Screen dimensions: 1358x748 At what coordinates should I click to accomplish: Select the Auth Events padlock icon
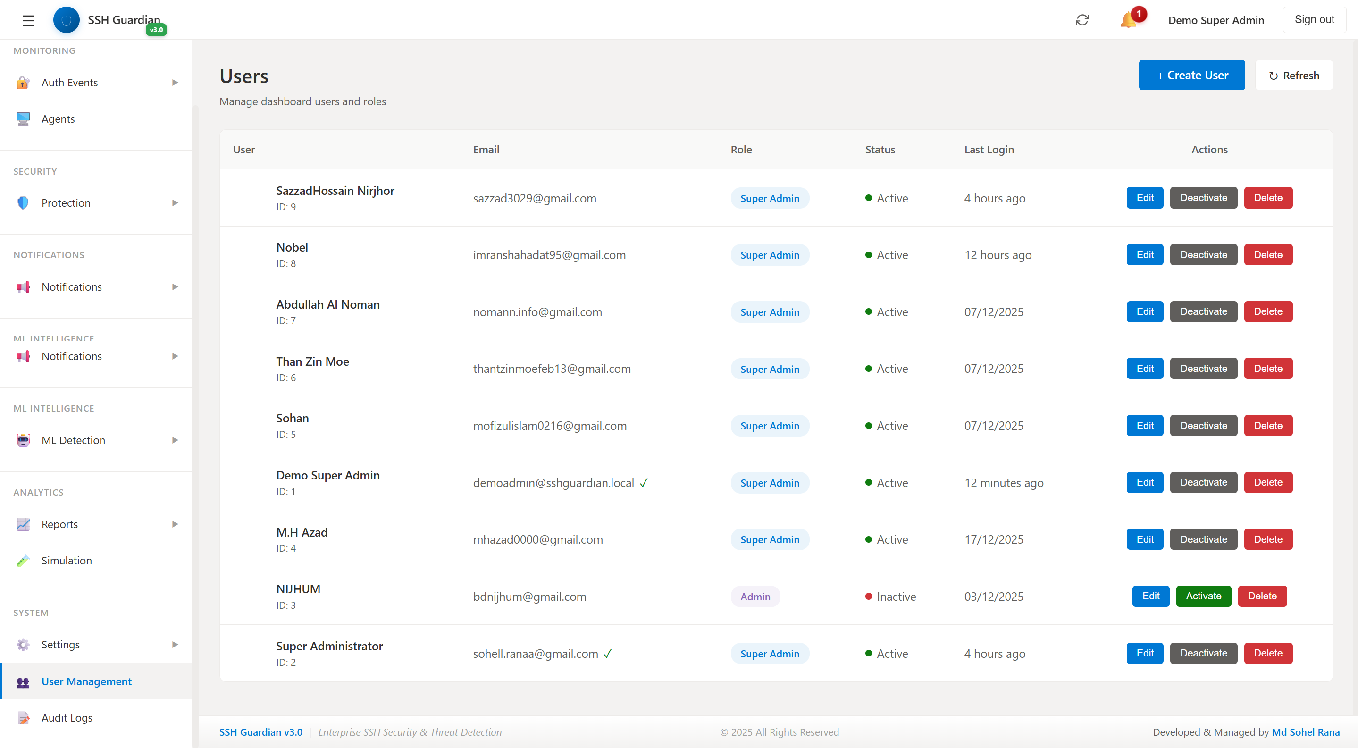tap(23, 82)
